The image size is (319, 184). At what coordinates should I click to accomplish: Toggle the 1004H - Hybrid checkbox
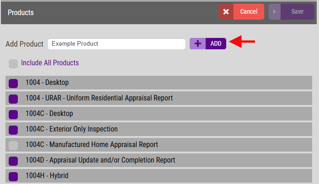coord(13,177)
